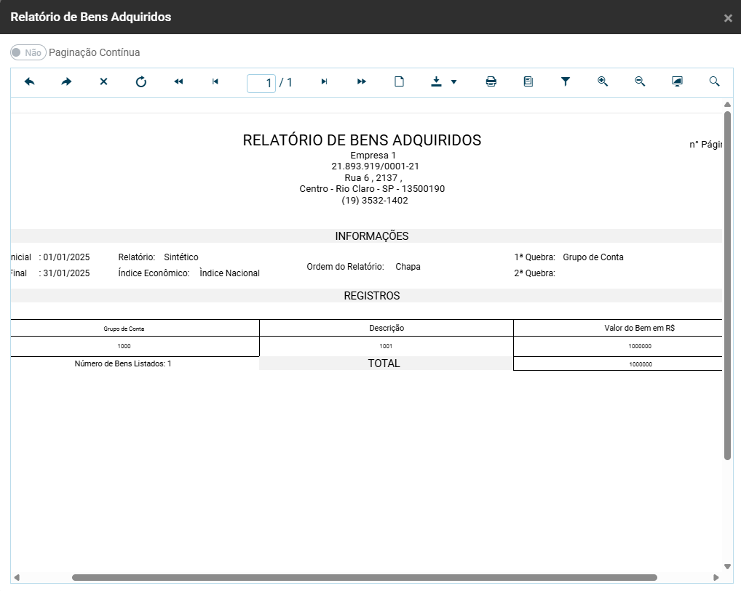741x591 pixels.
Task: Click the page number input field
Action: (x=261, y=83)
